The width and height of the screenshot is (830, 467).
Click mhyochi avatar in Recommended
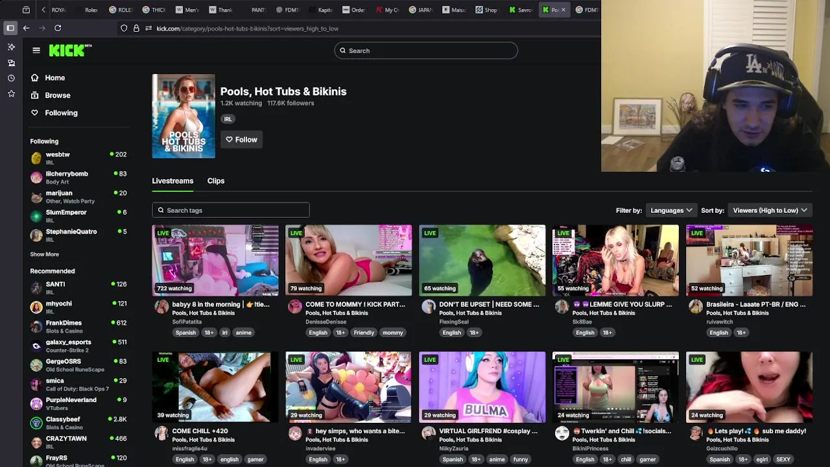pos(36,307)
